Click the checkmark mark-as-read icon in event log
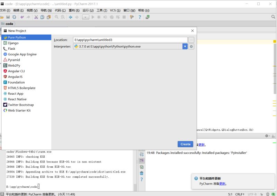This screenshot has width=277, height=196. coord(142,167)
